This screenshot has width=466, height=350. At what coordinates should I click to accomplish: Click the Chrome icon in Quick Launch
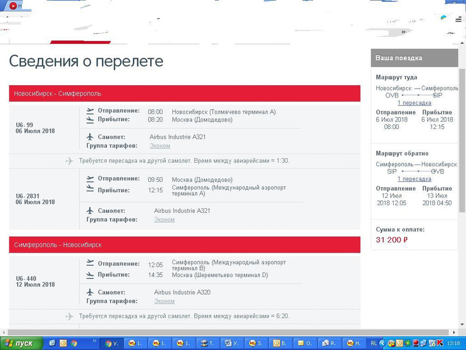point(74,343)
